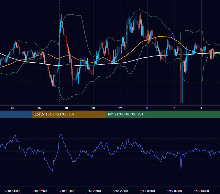Click hour label 14 under the candlestick chart

pos(12,108)
